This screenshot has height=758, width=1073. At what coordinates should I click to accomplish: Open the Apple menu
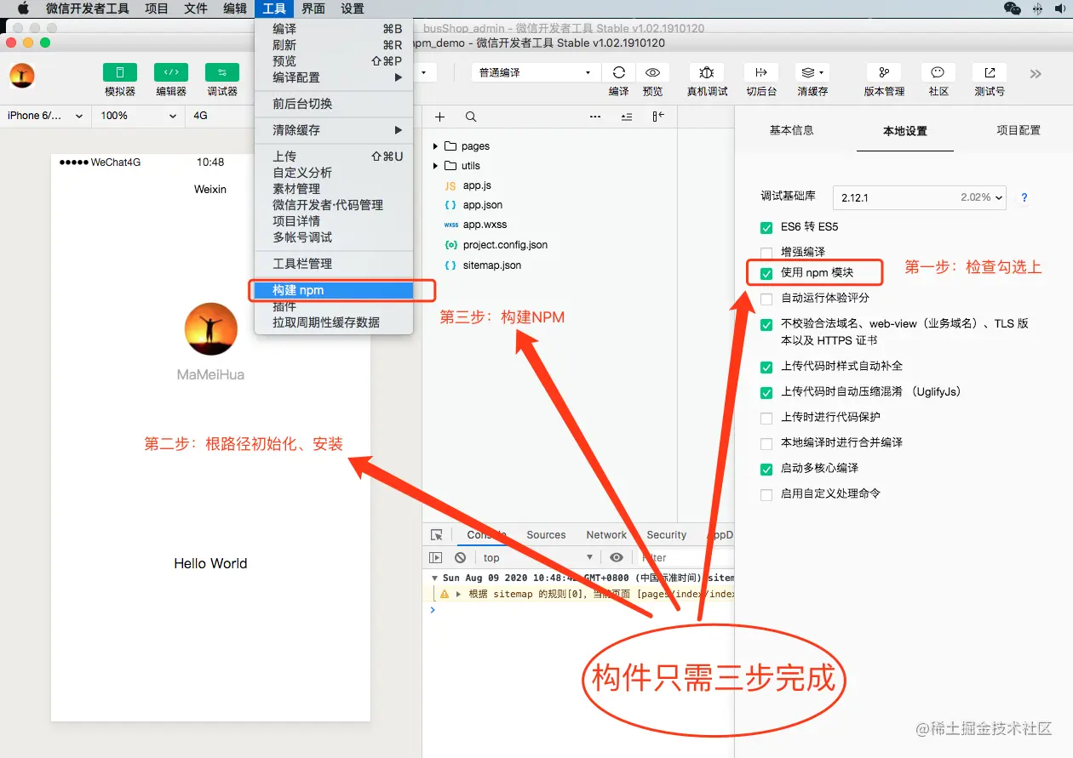point(24,9)
